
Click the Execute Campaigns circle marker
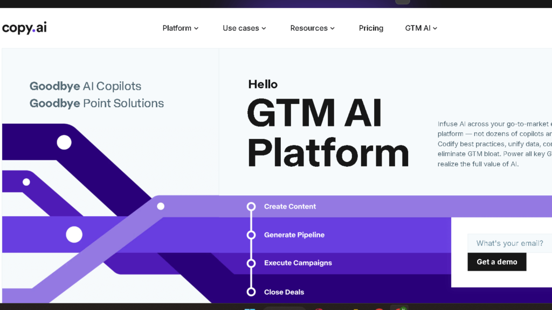[251, 263]
